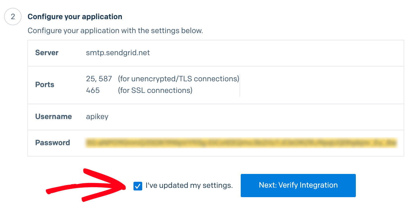Click the "Configure your application with the settings below" subtitle
Screen dimensions: 408x214
pyautogui.click(x=115, y=30)
